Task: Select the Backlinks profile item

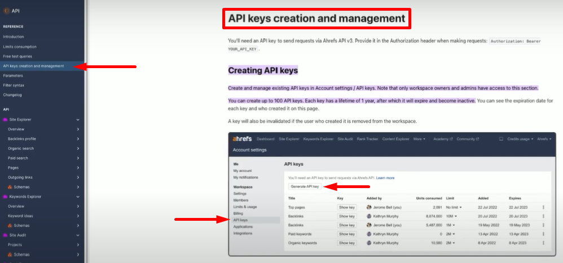Action: [x=22, y=139]
